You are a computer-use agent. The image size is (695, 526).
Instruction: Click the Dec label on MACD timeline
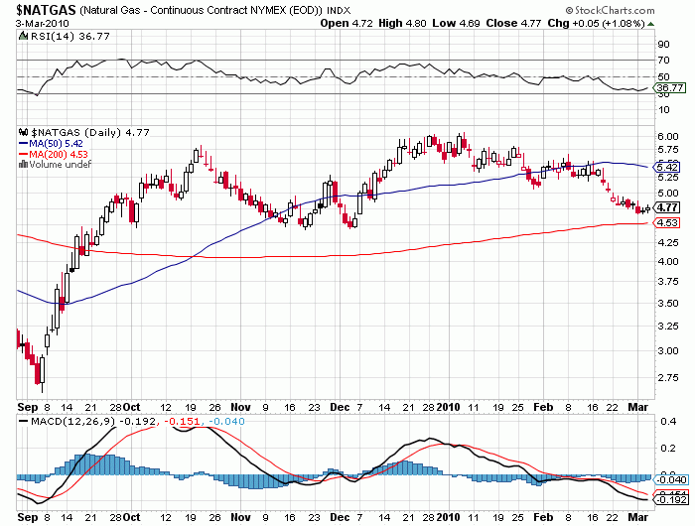click(336, 518)
